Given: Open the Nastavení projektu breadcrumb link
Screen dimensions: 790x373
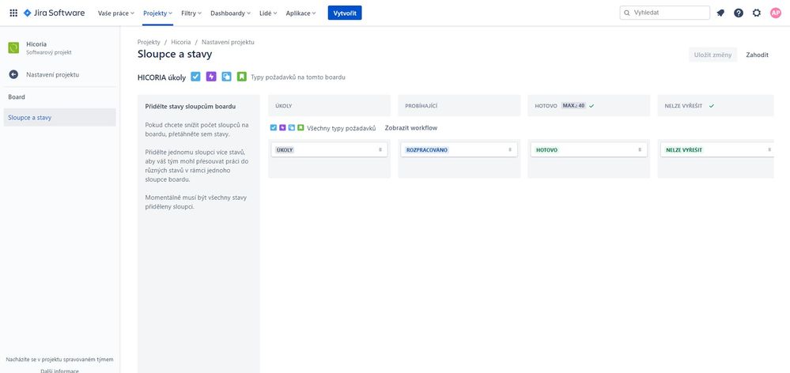Looking at the screenshot, I should (228, 43).
